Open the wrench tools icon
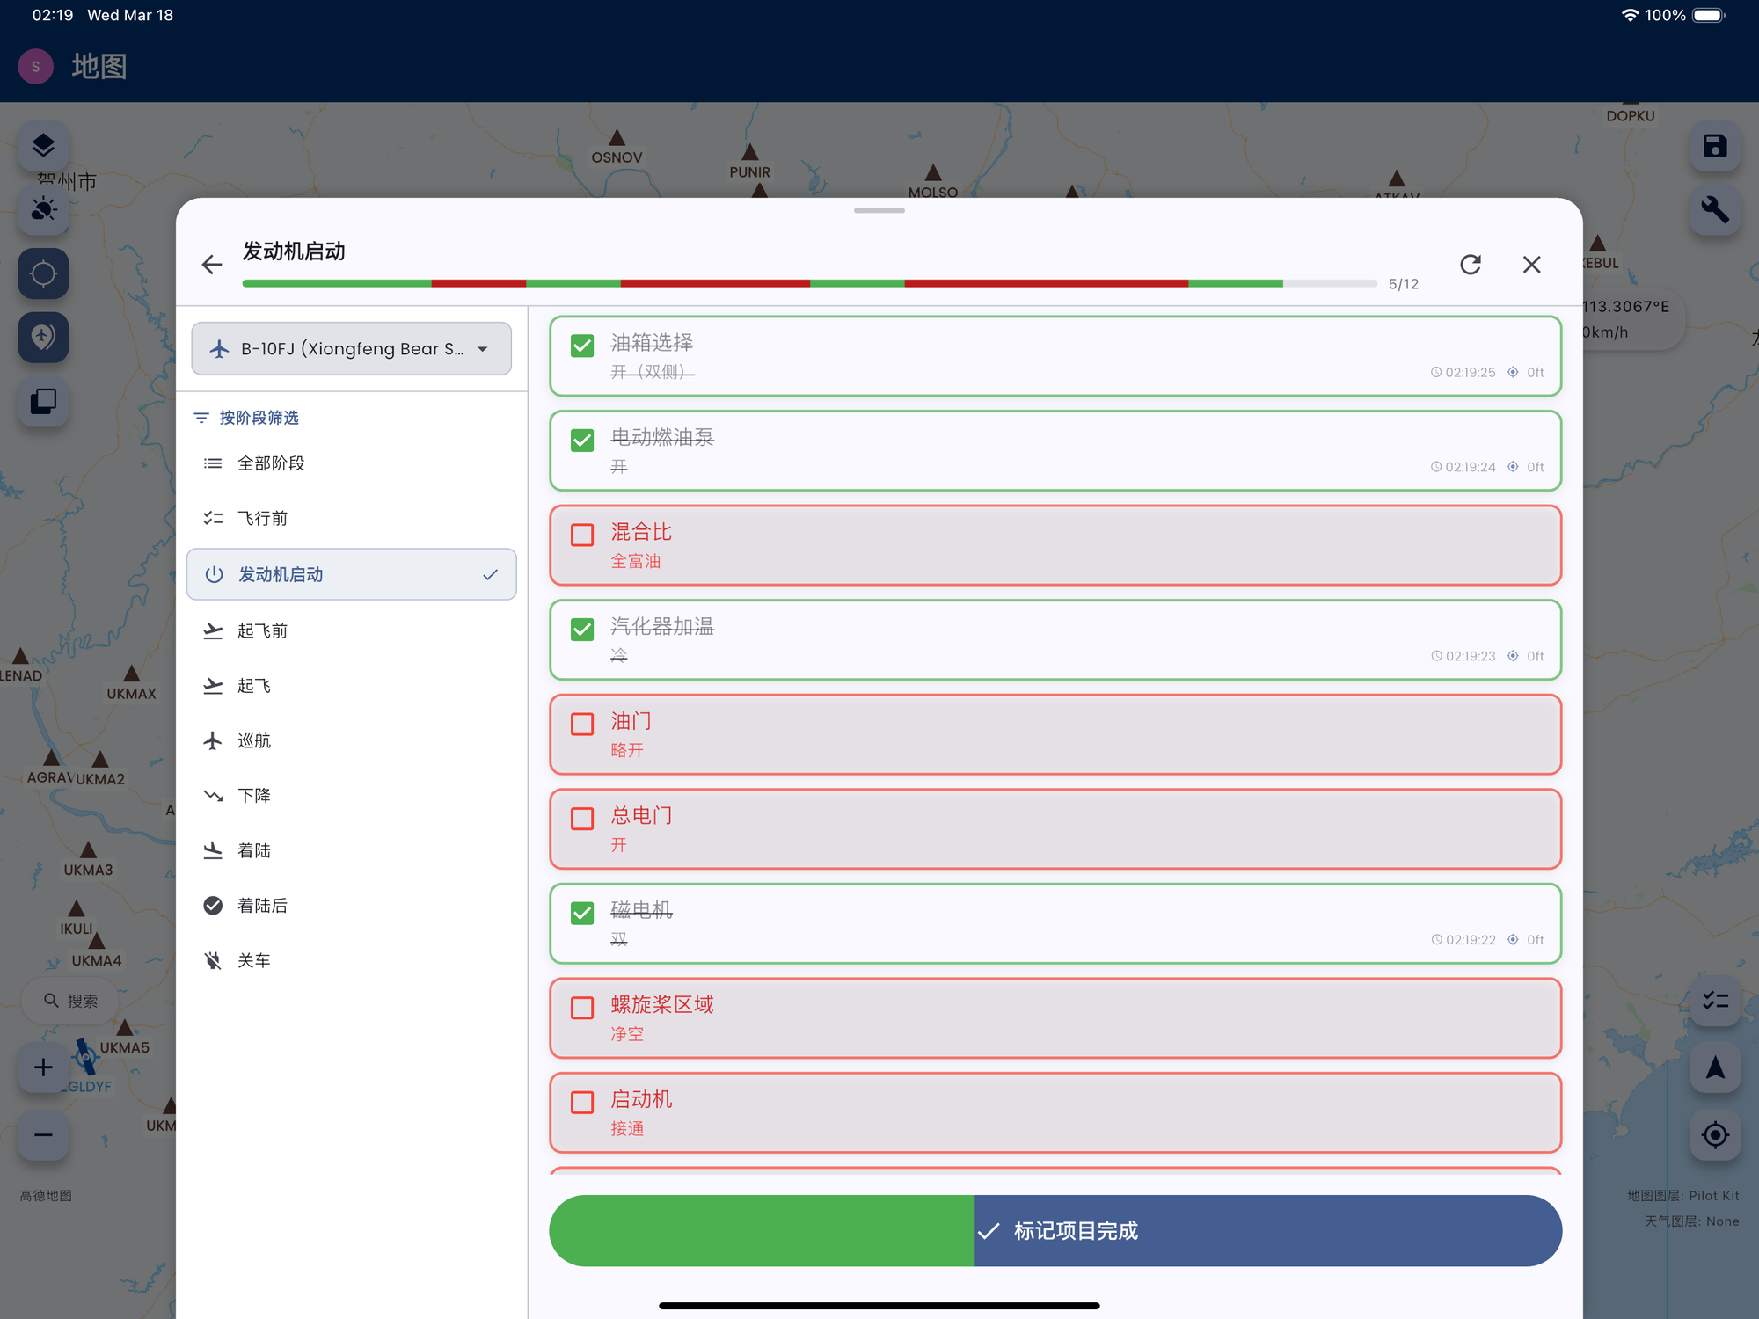This screenshot has height=1319, width=1759. [1715, 209]
